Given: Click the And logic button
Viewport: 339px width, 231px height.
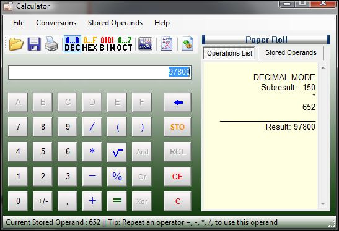Looking at the screenshot, I should pyautogui.click(x=141, y=152).
